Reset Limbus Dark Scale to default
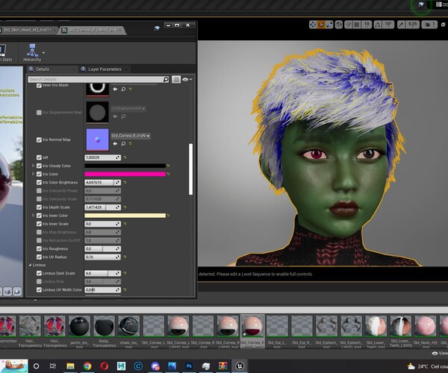The image size is (448, 373). coord(125,273)
